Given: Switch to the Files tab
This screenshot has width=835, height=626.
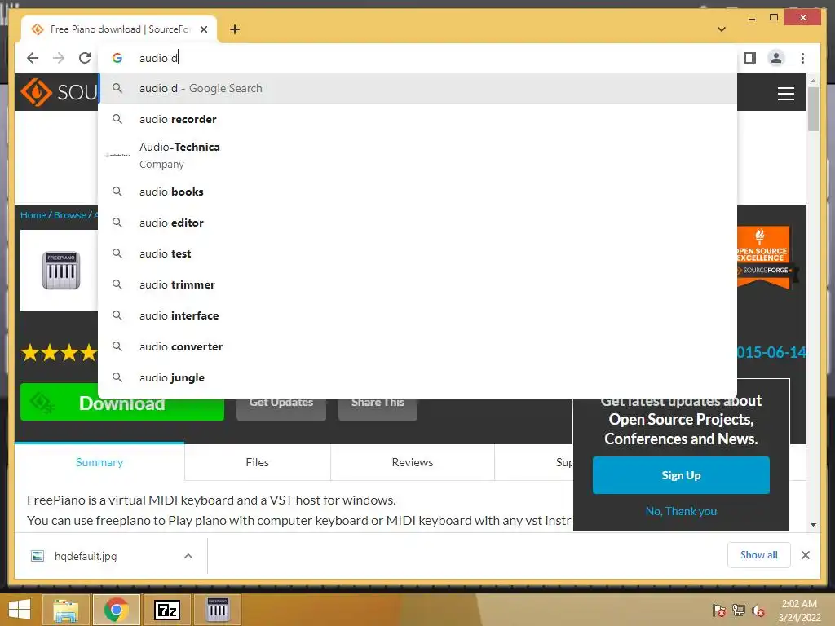Looking at the screenshot, I should click(257, 462).
